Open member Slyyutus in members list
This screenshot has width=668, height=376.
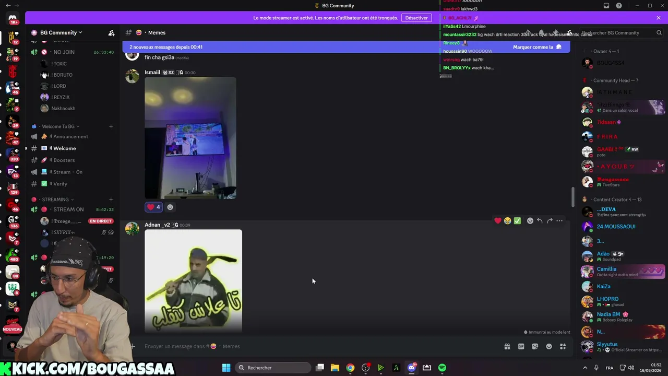623,347
